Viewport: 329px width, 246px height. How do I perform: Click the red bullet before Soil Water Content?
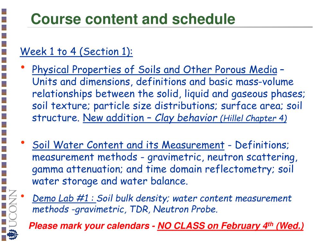[23, 143]
